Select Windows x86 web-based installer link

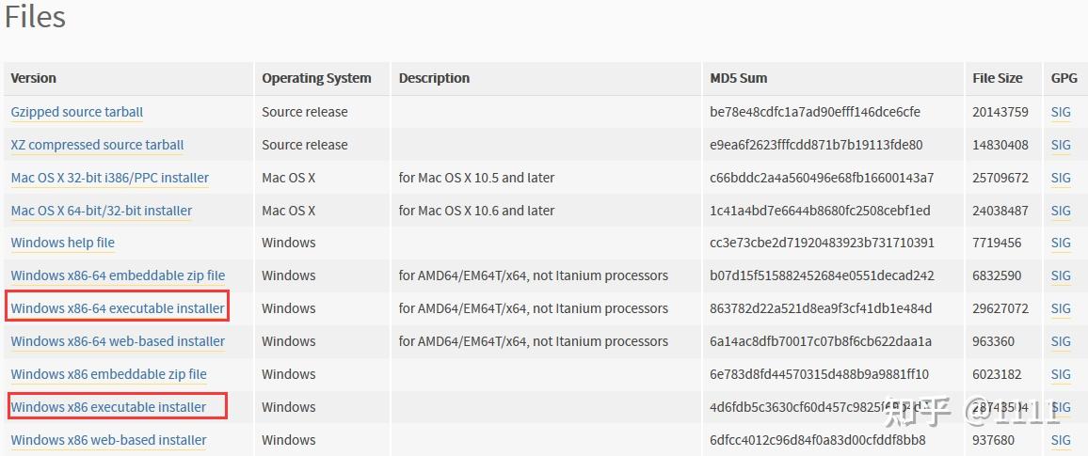[x=108, y=440]
